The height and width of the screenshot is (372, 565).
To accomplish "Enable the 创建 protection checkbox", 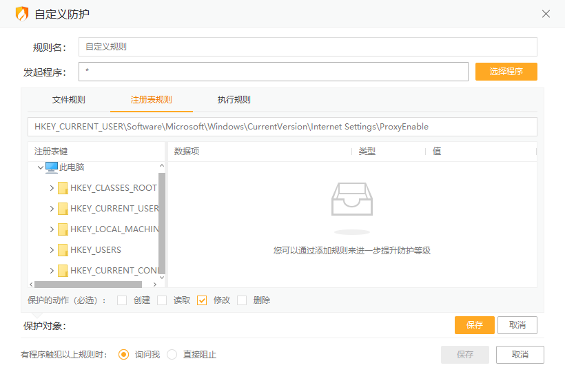I will click(x=122, y=300).
